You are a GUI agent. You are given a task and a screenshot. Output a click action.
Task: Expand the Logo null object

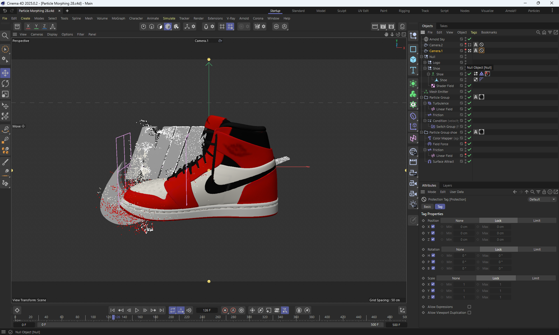point(425,63)
